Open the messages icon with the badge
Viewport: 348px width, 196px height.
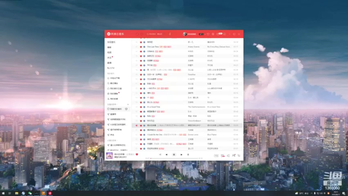click(x=218, y=34)
